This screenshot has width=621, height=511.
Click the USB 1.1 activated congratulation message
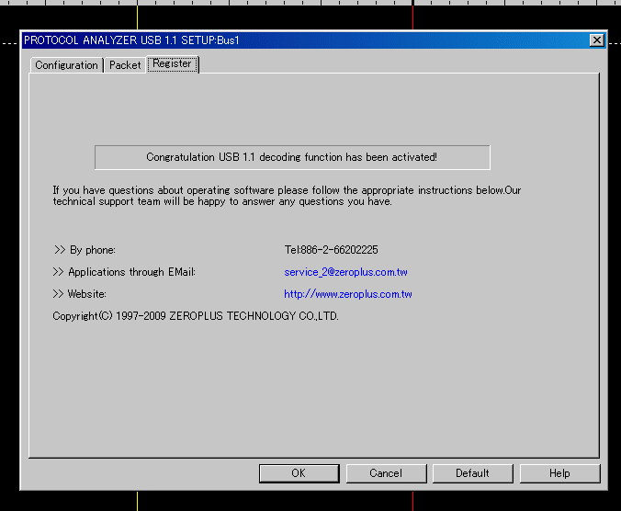(292, 157)
